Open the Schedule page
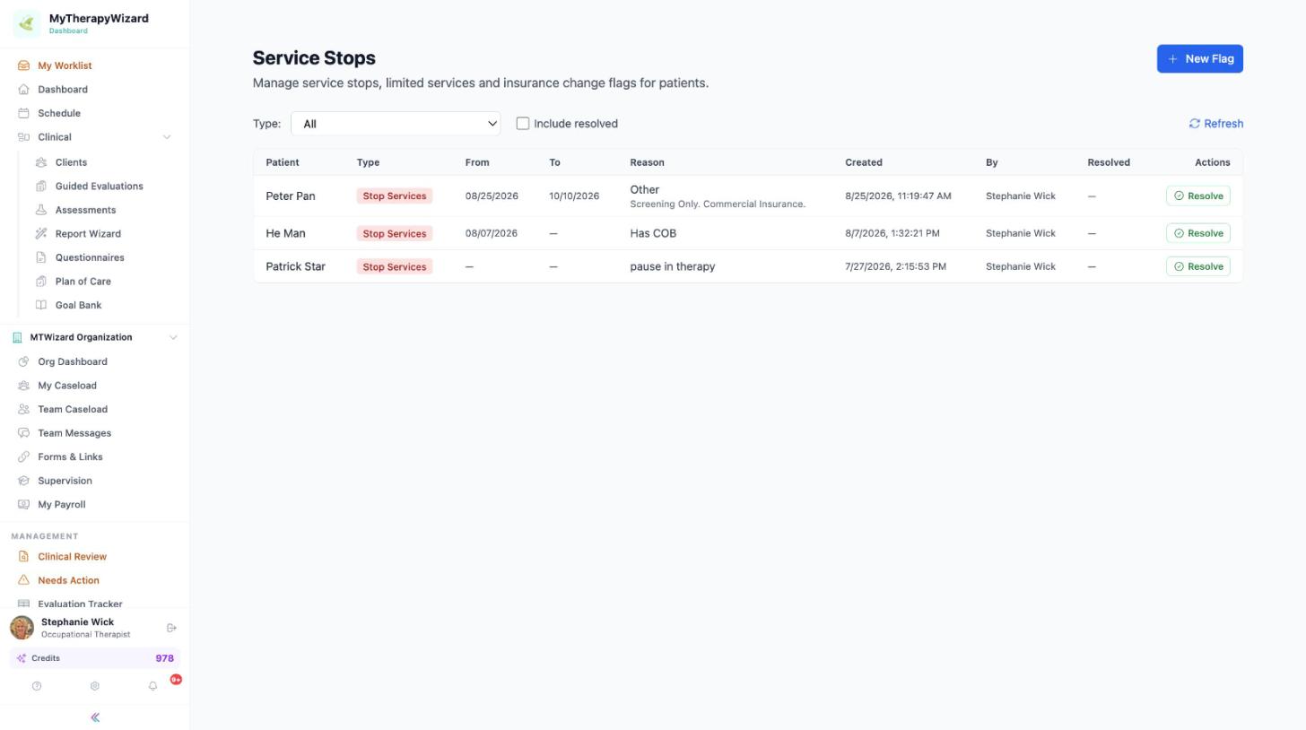 click(59, 113)
